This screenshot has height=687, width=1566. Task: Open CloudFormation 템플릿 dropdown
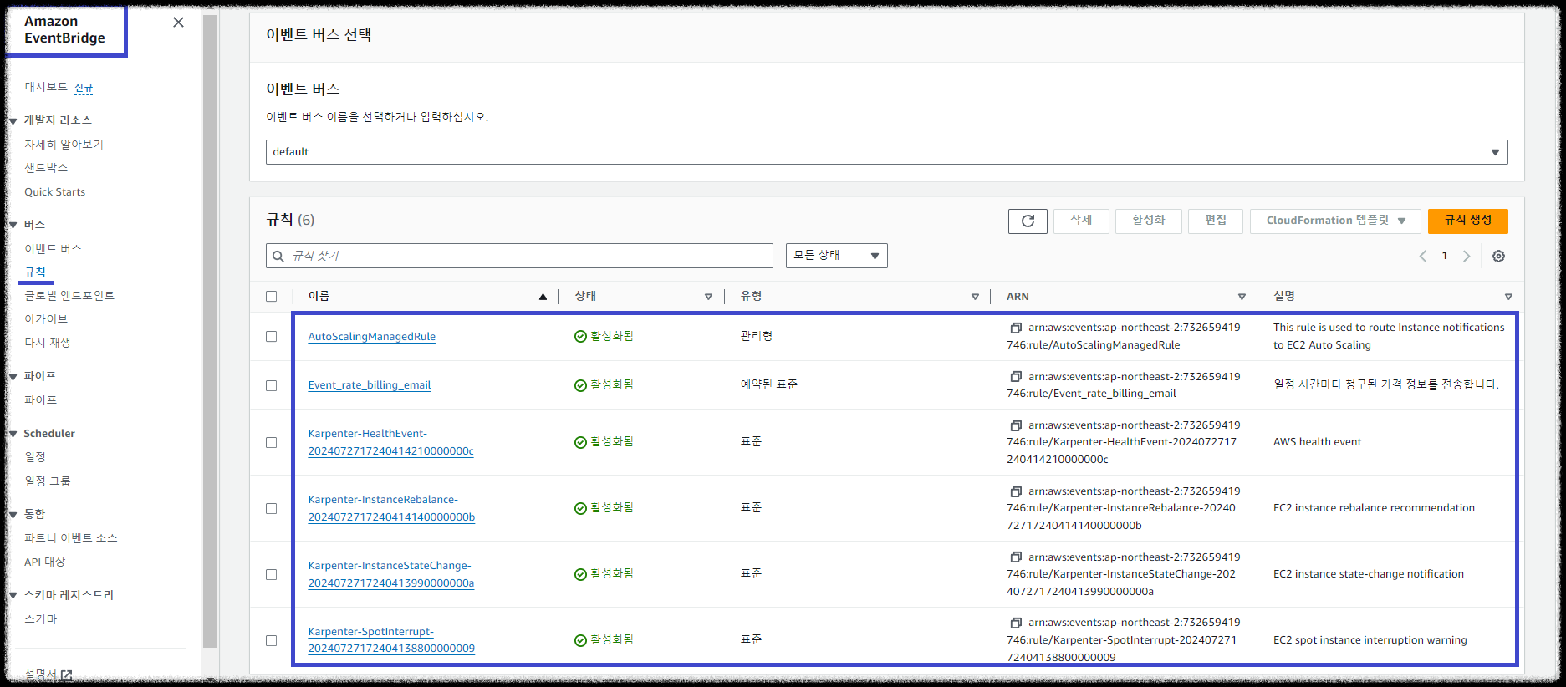coord(1335,221)
